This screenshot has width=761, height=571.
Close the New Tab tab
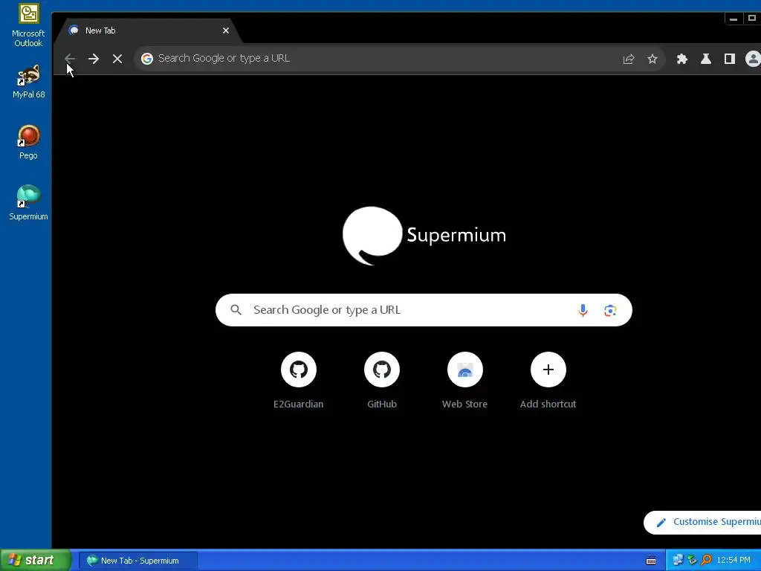click(226, 30)
